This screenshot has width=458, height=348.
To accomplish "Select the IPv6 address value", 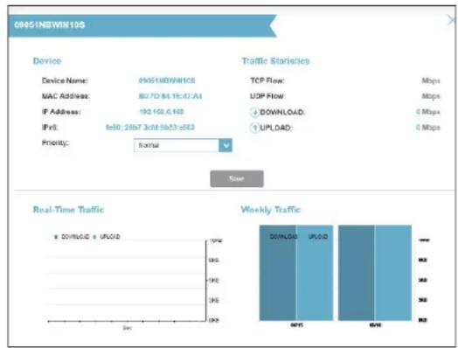I will pos(149,128).
